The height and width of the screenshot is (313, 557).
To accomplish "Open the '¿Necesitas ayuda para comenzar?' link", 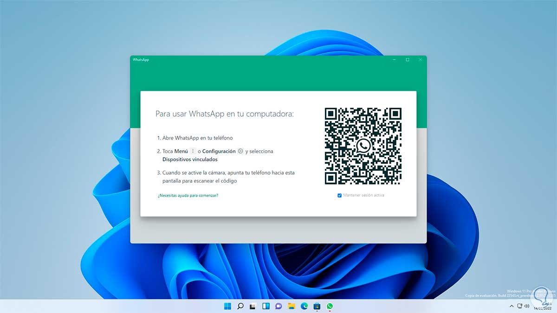I will [x=188, y=195].
